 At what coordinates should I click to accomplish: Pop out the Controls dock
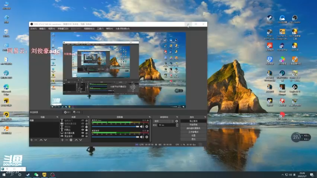205,117
